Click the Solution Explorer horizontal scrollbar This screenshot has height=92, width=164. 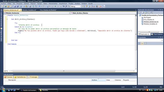[x=149, y=32]
